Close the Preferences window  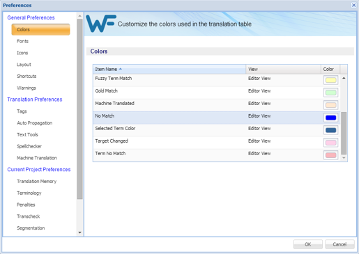353,5
